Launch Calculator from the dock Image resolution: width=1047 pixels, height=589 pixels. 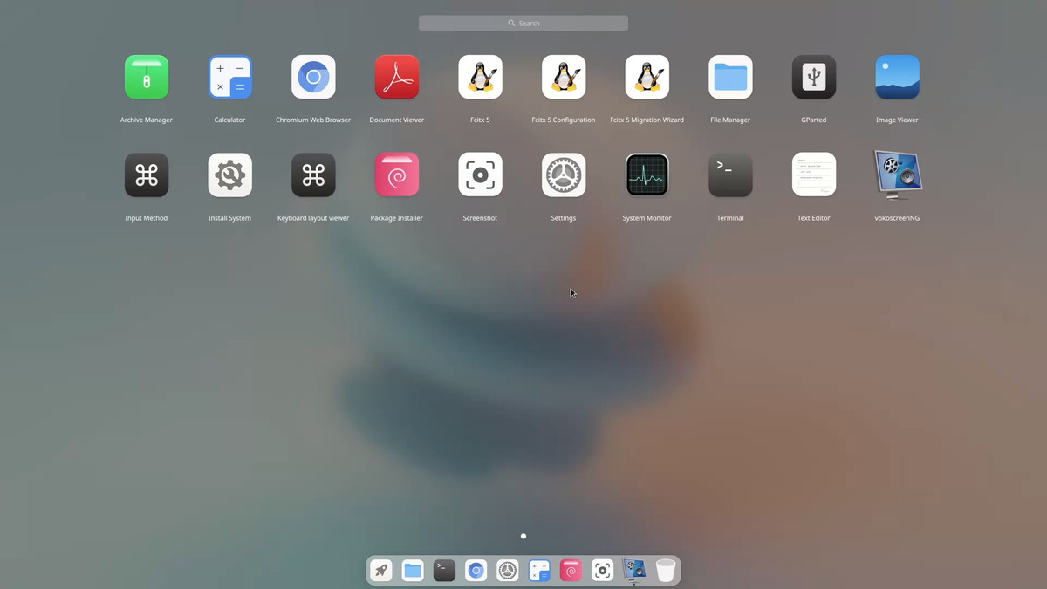(539, 571)
